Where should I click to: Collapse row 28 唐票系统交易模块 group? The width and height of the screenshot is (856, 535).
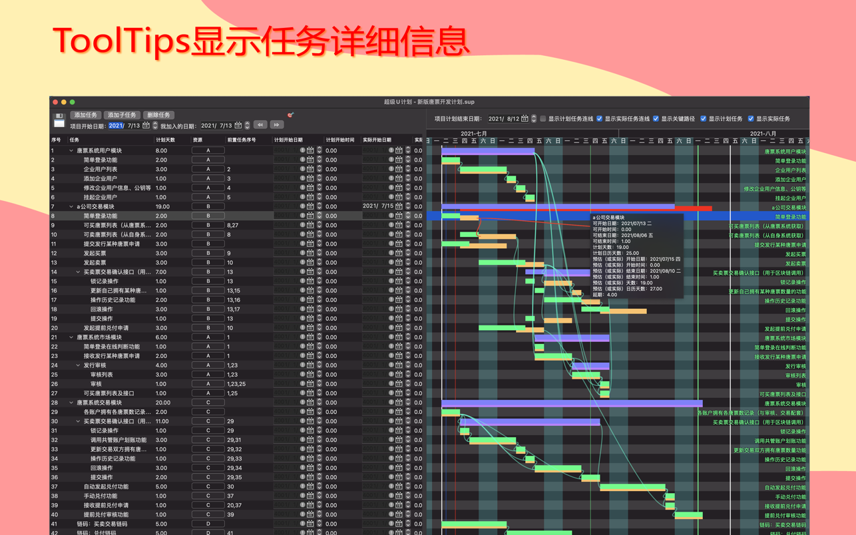tap(71, 403)
